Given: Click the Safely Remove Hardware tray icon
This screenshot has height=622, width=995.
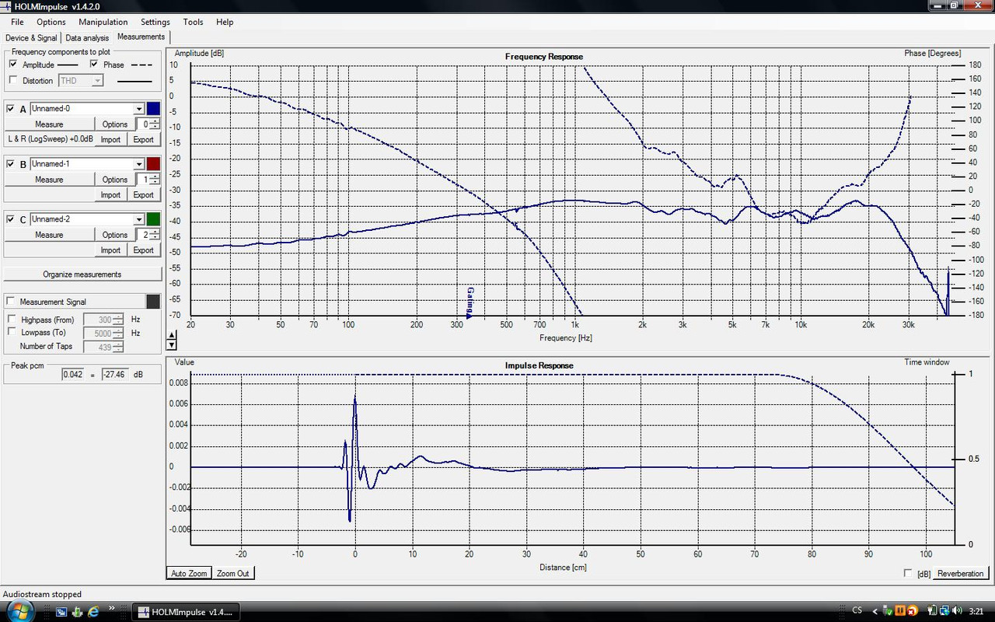Looking at the screenshot, I should (887, 611).
